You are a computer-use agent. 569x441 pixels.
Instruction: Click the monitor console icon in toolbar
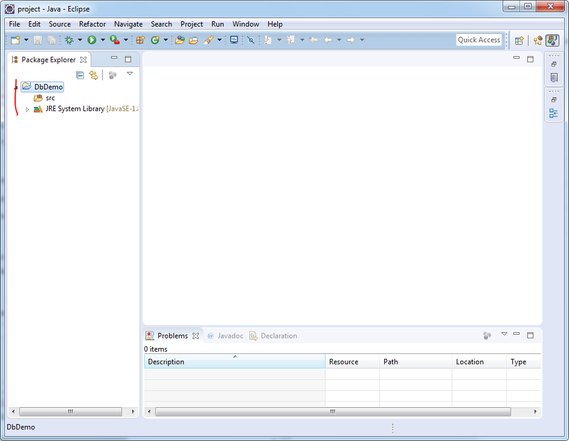tap(234, 40)
